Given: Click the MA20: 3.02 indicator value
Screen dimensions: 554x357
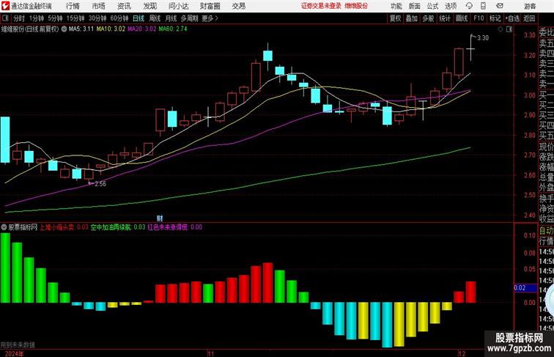Looking at the screenshot, I should (141, 29).
